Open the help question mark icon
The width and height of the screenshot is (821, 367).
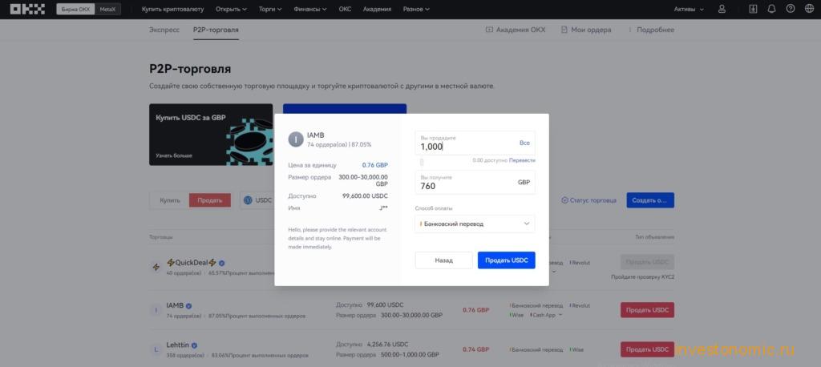[790, 9]
